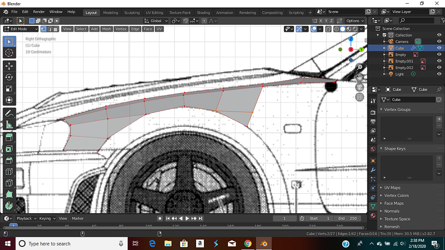
Task: Activate the Spin tool
Action: coord(9,206)
